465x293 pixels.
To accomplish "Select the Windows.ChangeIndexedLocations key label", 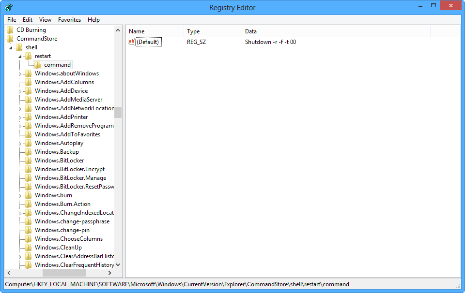I will (74, 213).
